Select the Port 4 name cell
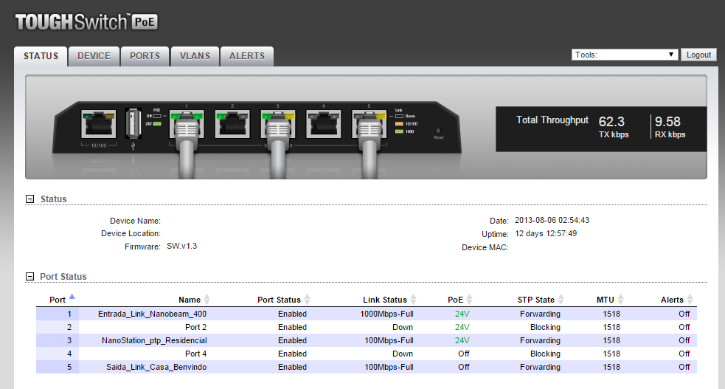725x389 pixels. pos(195,354)
